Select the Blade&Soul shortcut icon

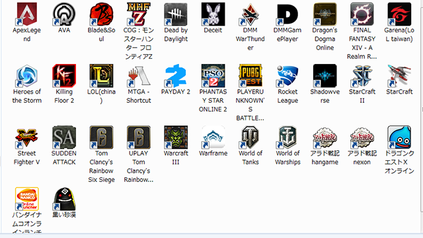[101, 14]
